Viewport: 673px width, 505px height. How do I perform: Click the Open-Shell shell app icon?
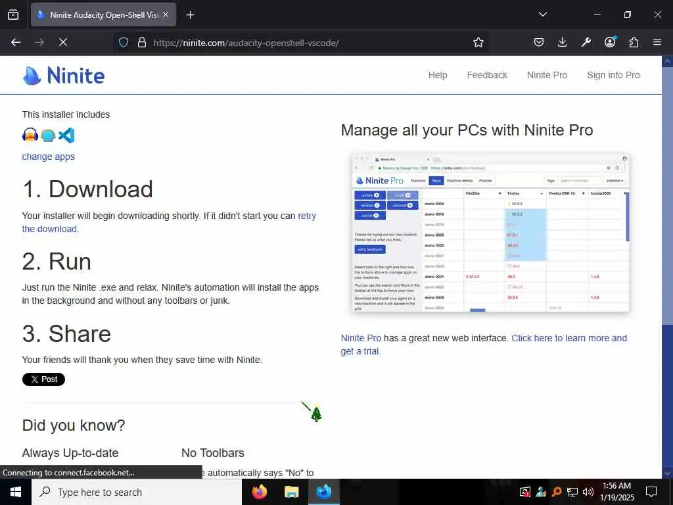pyautogui.click(x=47, y=135)
